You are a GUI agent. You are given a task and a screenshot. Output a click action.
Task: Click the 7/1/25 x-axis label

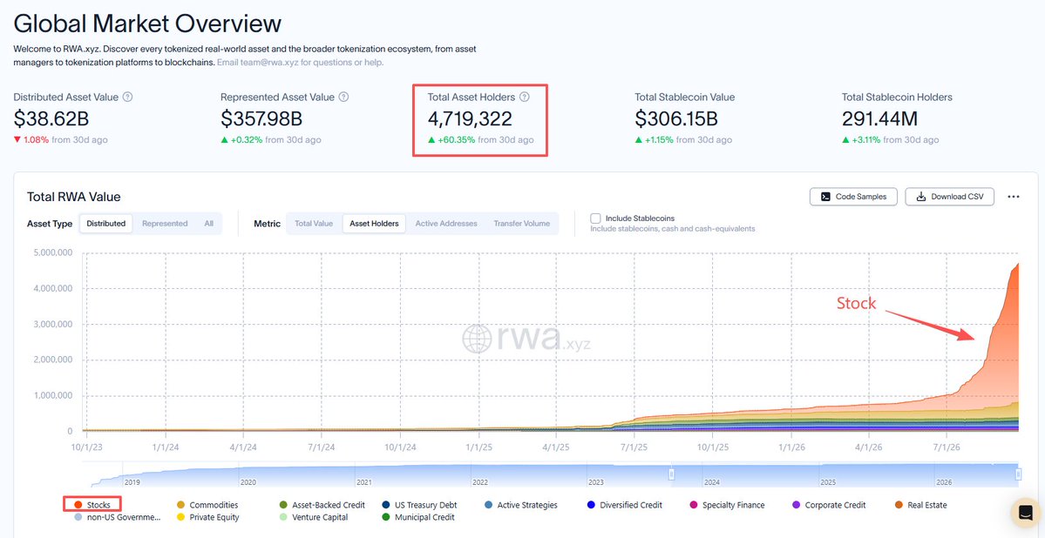pos(634,448)
